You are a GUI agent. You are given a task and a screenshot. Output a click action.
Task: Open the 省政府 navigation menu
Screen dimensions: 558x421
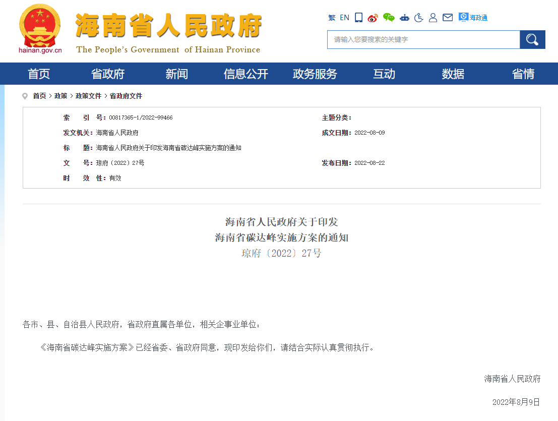click(107, 74)
